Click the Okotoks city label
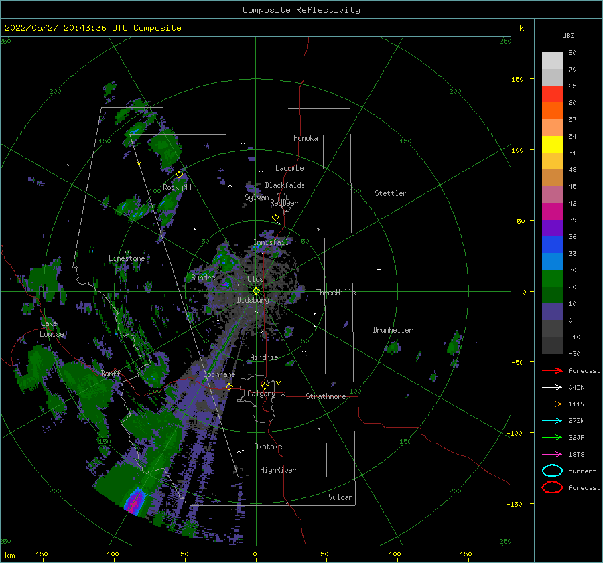This screenshot has height=563, width=603. click(x=269, y=447)
